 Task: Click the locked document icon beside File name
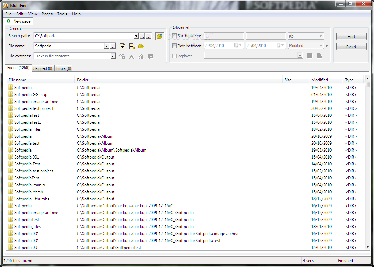pyautogui.click(x=132, y=46)
